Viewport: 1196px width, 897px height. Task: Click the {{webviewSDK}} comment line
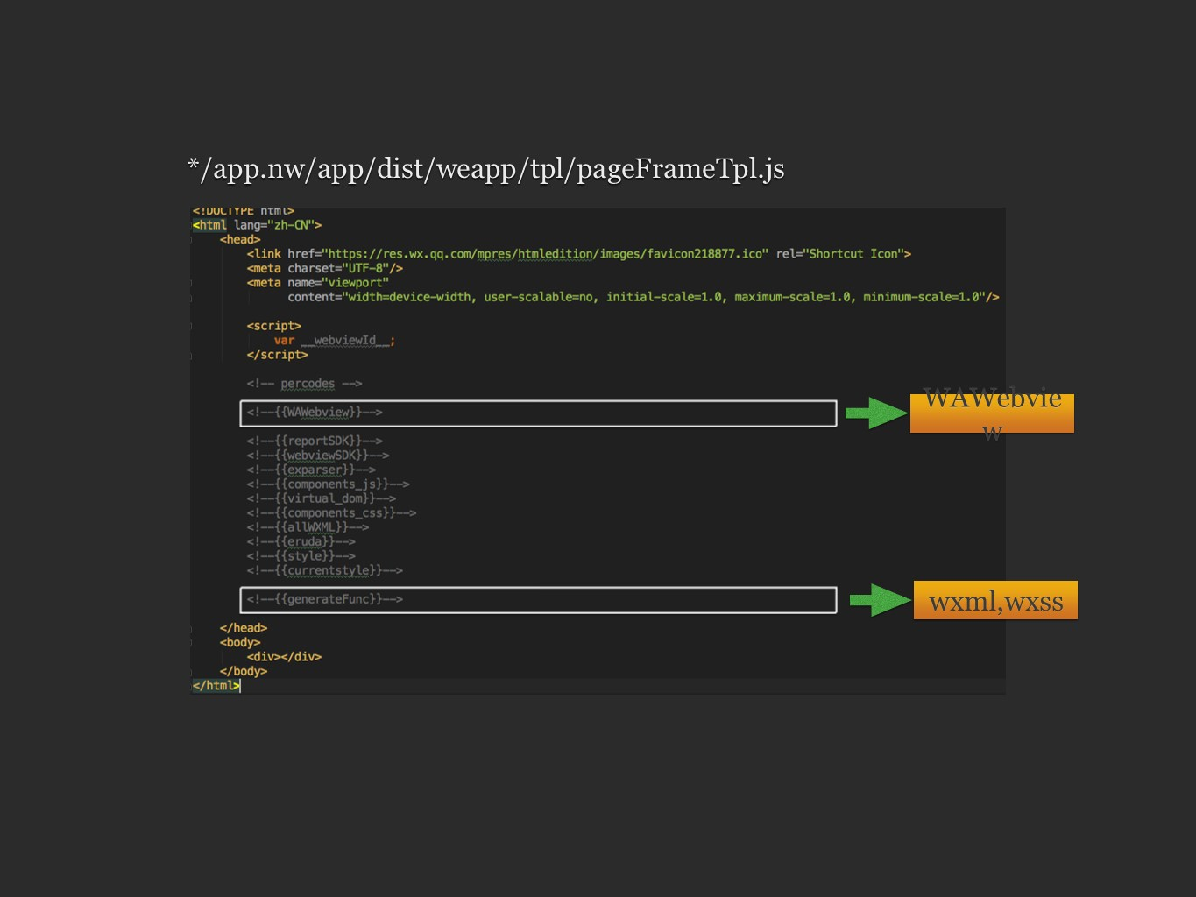(x=318, y=456)
